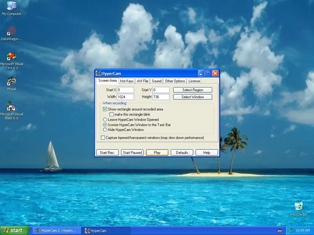
Task: Select Hide HyperCam Window option
Action: click(105, 130)
